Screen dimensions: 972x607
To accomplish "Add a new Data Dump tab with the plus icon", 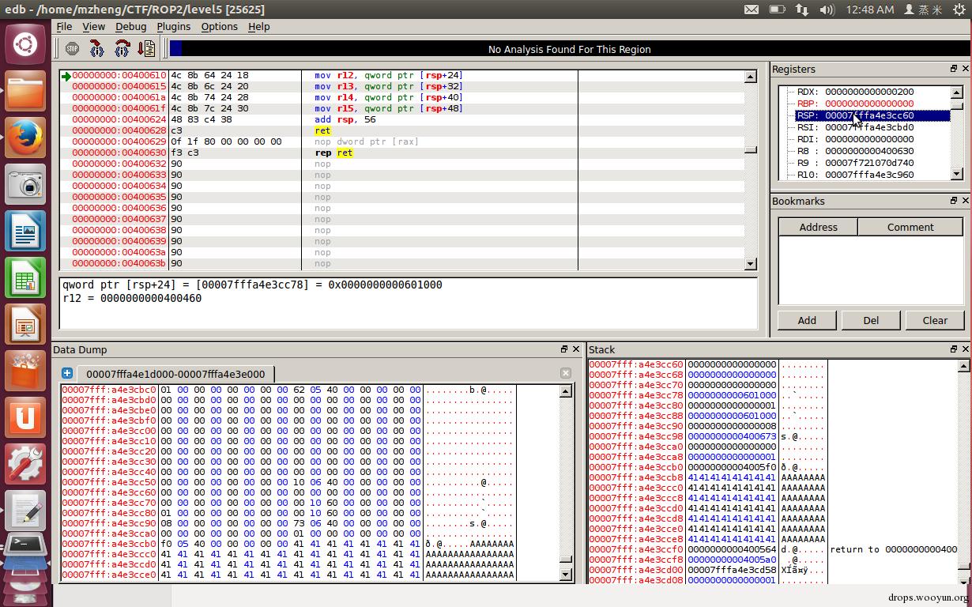I will click(x=67, y=373).
